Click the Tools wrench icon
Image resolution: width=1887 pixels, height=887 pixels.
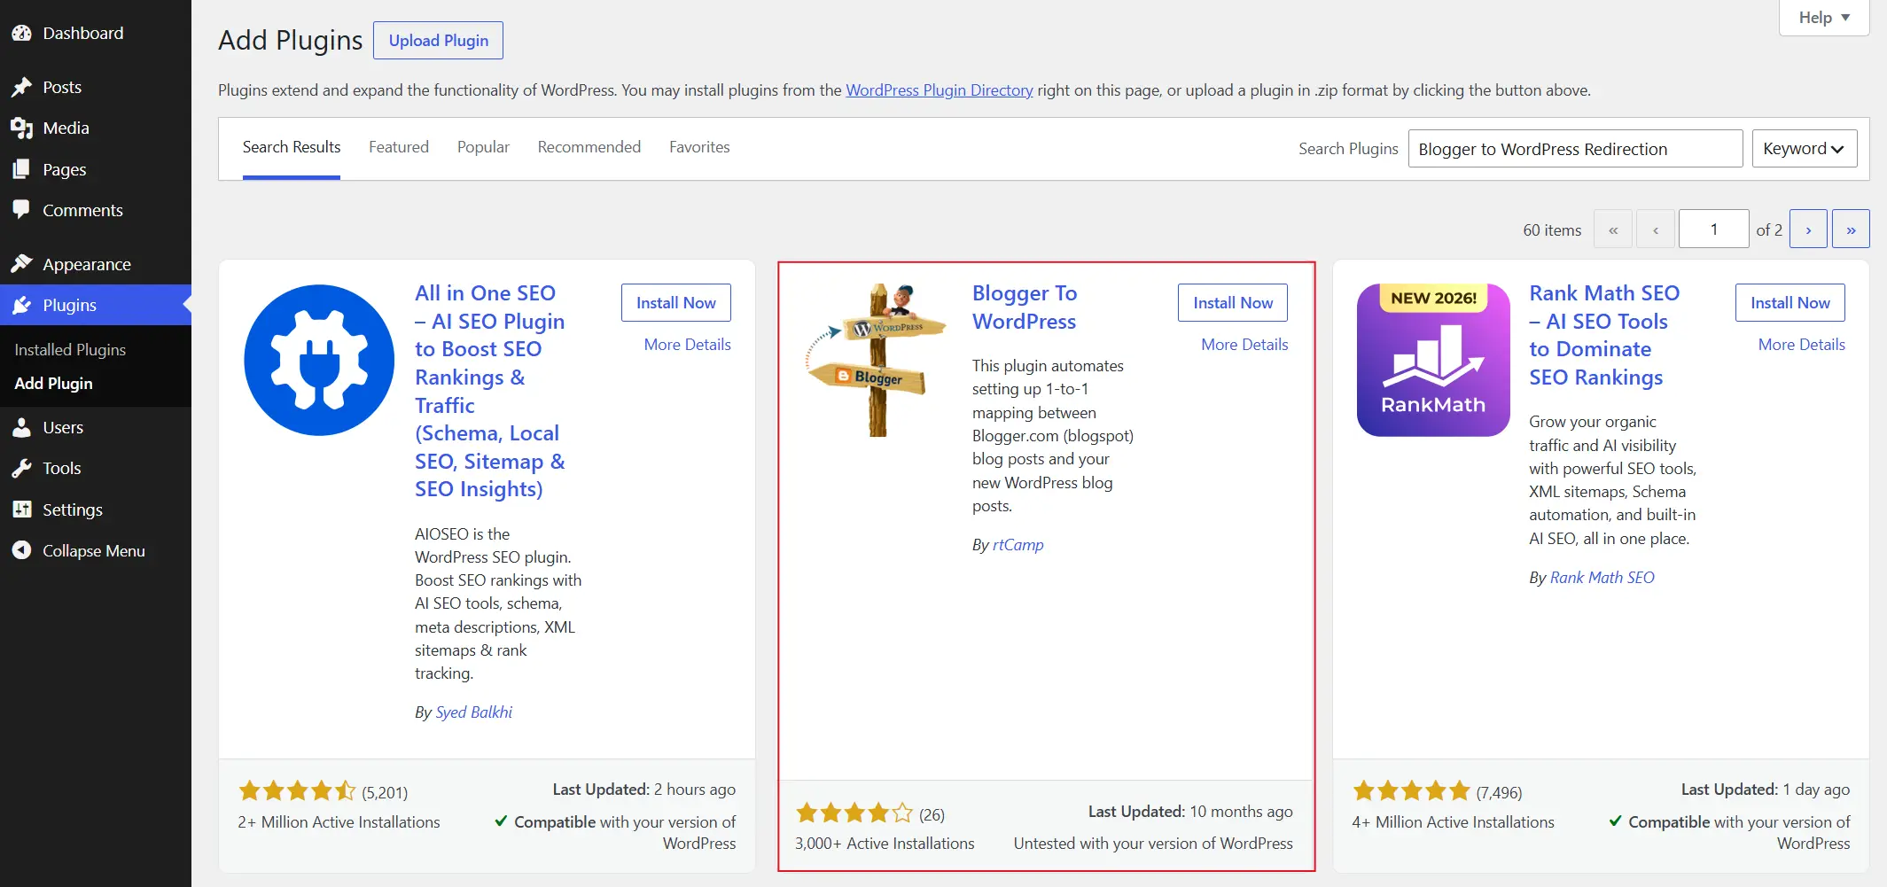(22, 468)
